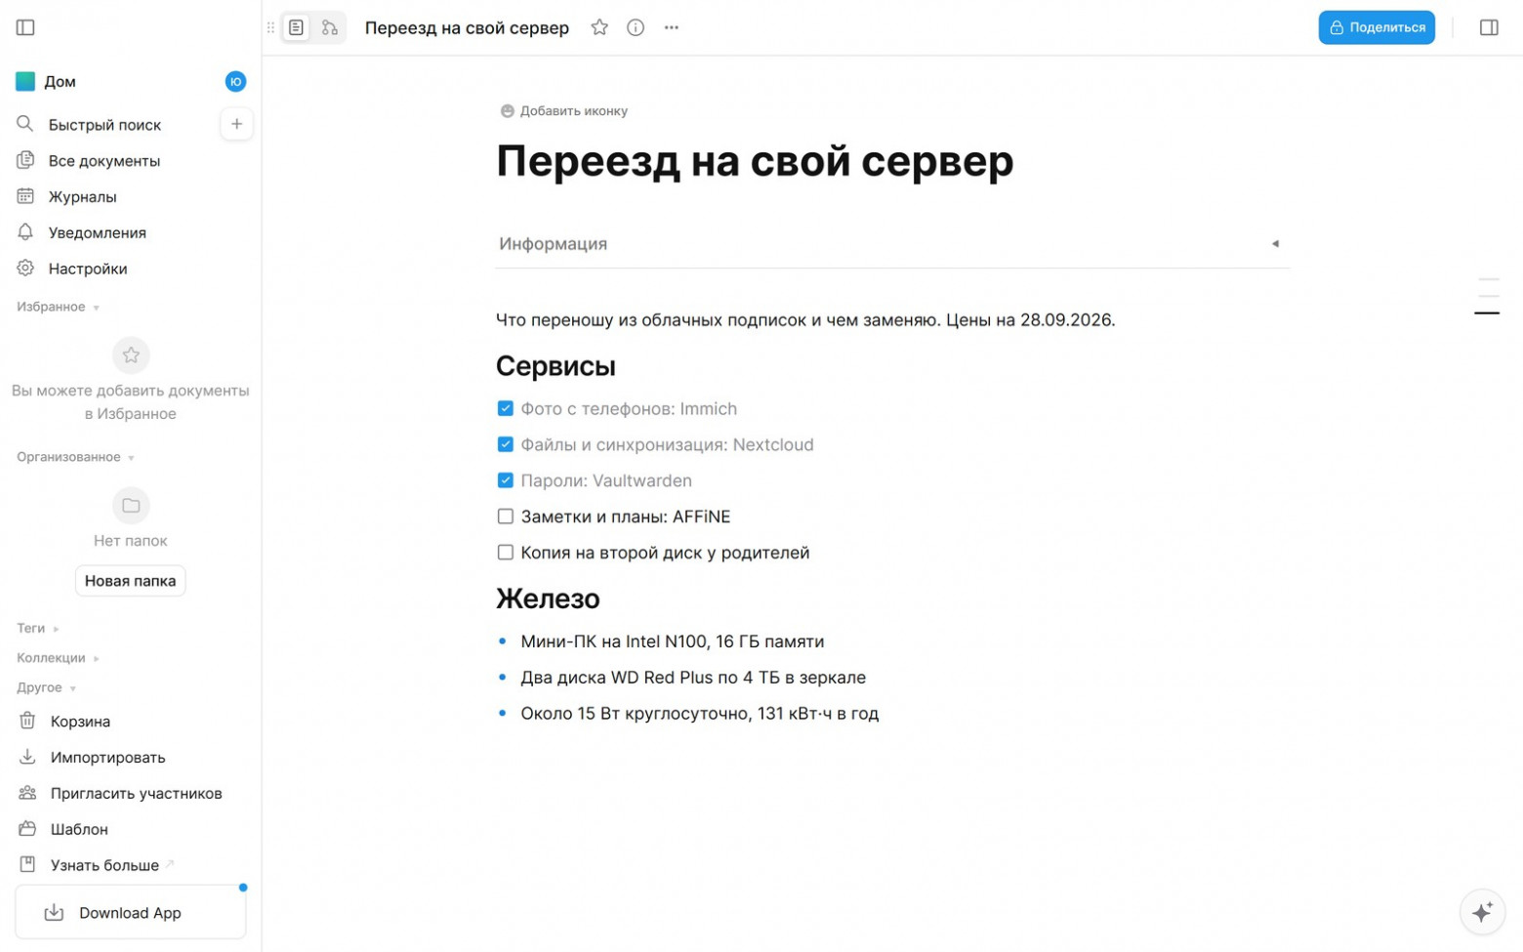Uncheck Фото с телефонов: Immich
The width and height of the screenshot is (1523, 952).
506,409
